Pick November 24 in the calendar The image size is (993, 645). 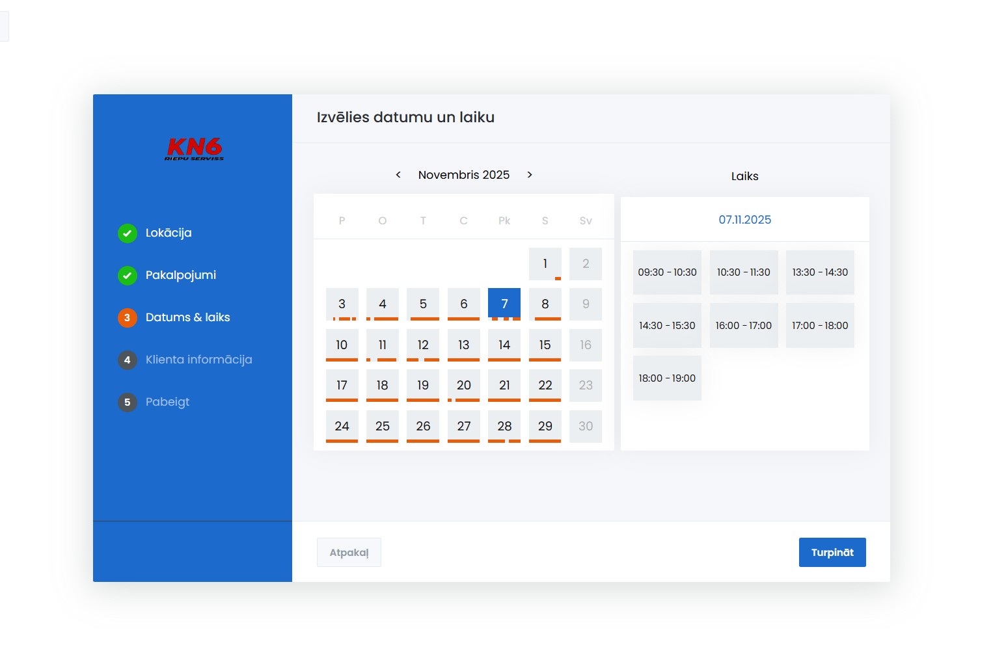click(x=342, y=426)
